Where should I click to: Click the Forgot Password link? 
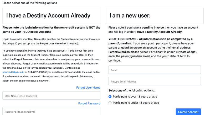pyautogui.click(x=89, y=103)
